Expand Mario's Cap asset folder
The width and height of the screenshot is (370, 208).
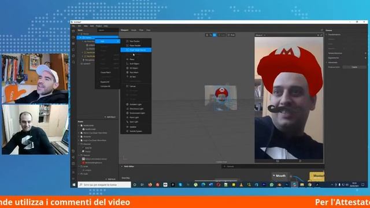click(x=79, y=133)
